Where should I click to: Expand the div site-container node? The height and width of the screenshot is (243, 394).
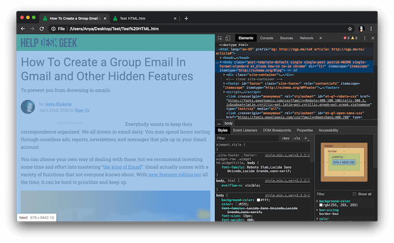click(224, 75)
